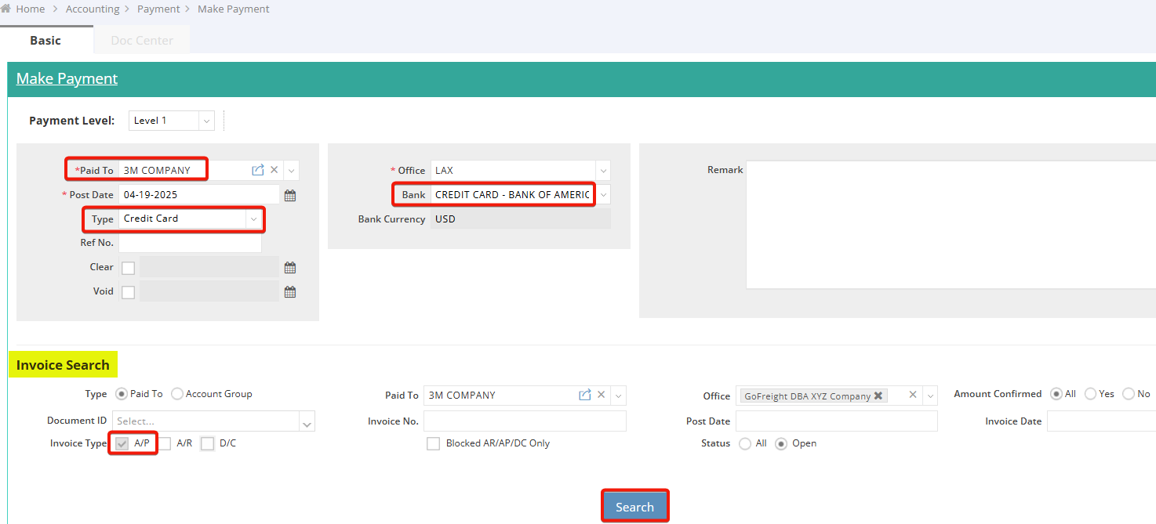Check the Blocked AR/AP/DC Only option
The height and width of the screenshot is (524, 1156).
[433, 444]
